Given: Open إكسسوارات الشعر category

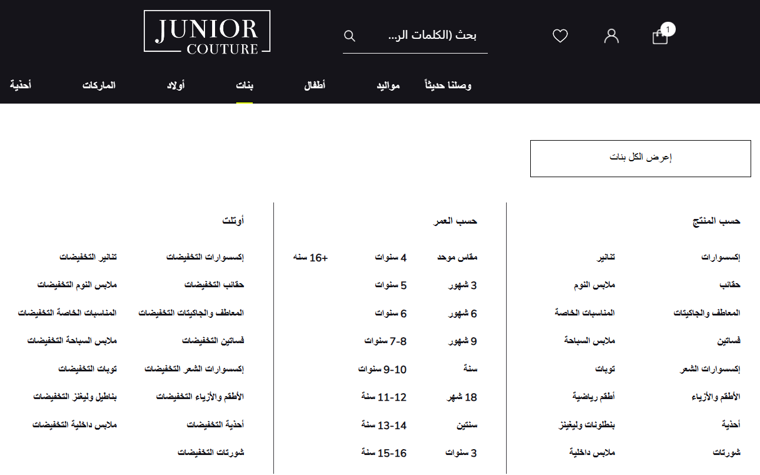Looking at the screenshot, I should [710, 369].
